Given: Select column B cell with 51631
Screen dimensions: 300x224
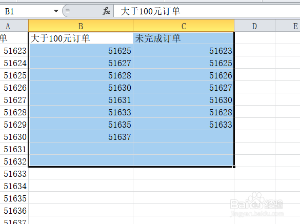Looking at the screenshot, I should click(x=81, y=99).
